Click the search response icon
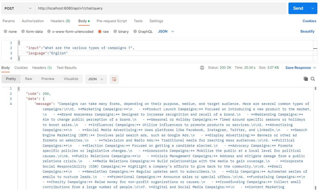The width and height of the screenshot is (319, 190). click(313, 79)
